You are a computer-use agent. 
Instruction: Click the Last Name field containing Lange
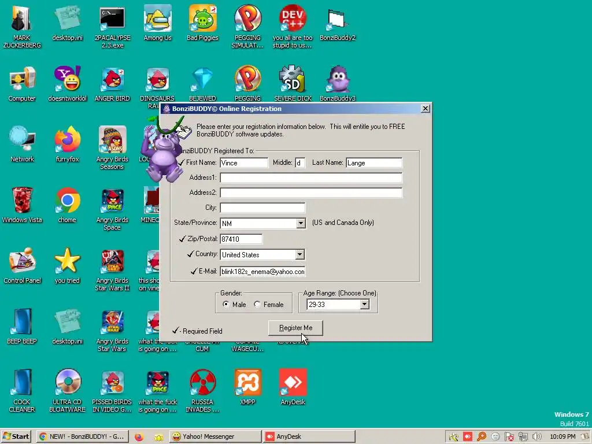[374, 162]
